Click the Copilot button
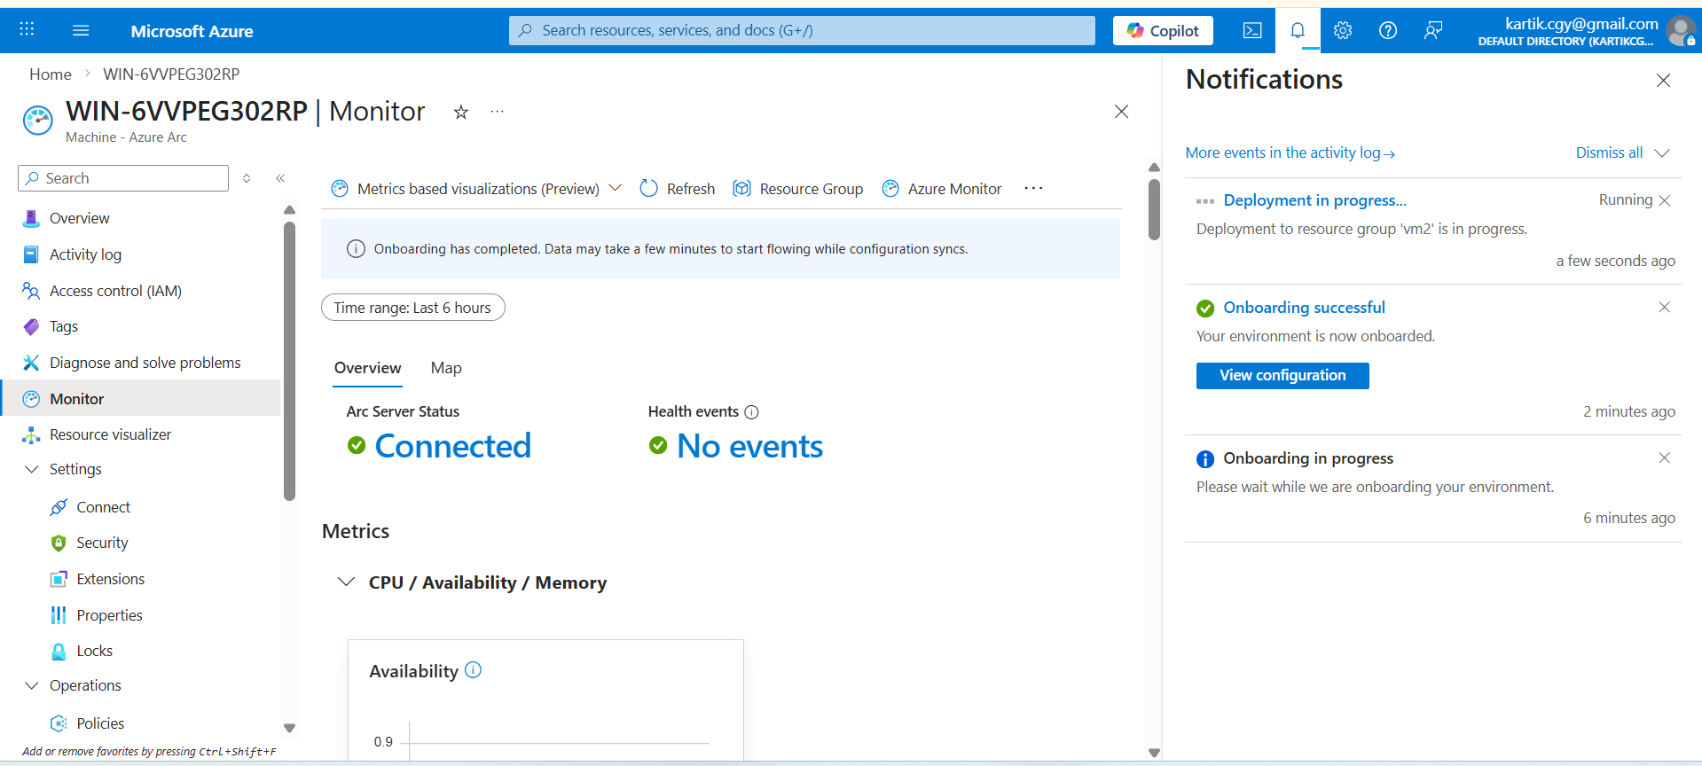Screen dimensions: 1702x766 pos(1163,30)
